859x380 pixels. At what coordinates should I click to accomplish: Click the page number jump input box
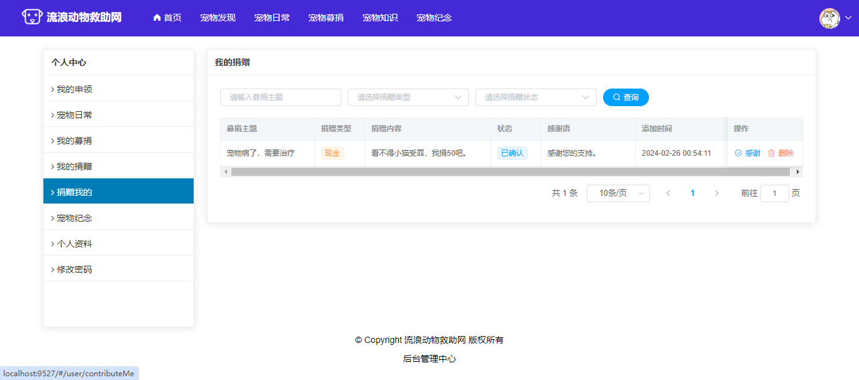[774, 193]
